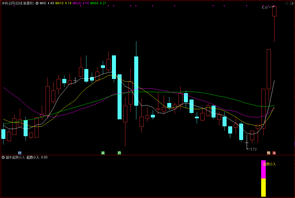The image size is (295, 198).
Task: Click the 5.31 high price annotation
Action: pos(265,8)
